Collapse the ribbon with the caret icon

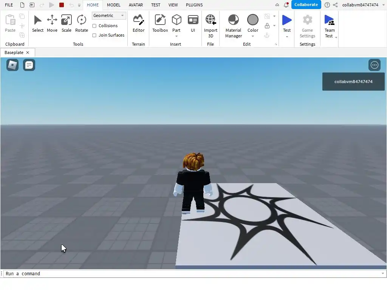pyautogui.click(x=277, y=5)
